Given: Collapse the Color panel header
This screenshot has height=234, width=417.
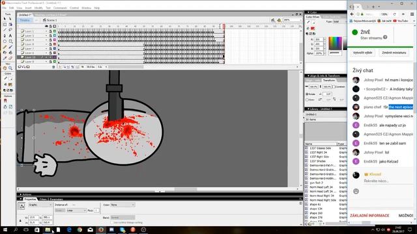Looking at the screenshot, I should pos(326,12).
